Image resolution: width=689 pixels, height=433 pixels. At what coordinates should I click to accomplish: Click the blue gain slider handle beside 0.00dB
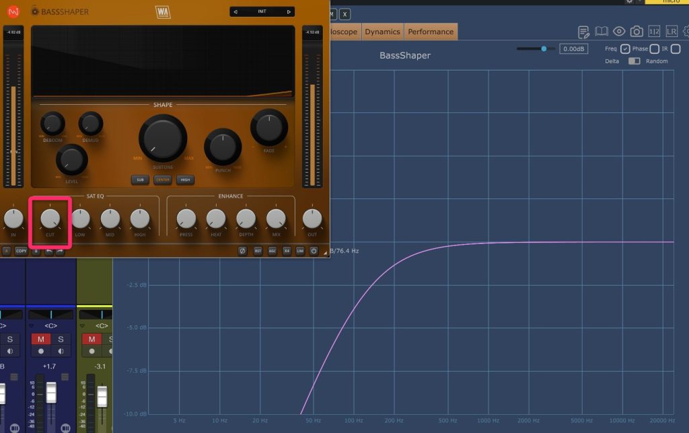(x=544, y=48)
